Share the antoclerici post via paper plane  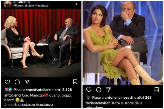click(27, 82)
